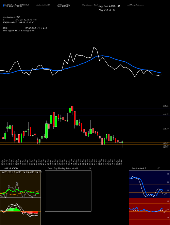
Task: Click 'ADX signal: SELL Growing @ 9%' text
Action: tap(19, 31)
